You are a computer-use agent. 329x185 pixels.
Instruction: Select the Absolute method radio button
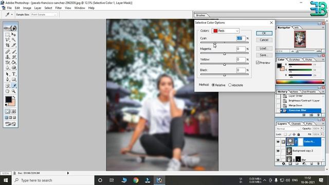click(230, 85)
